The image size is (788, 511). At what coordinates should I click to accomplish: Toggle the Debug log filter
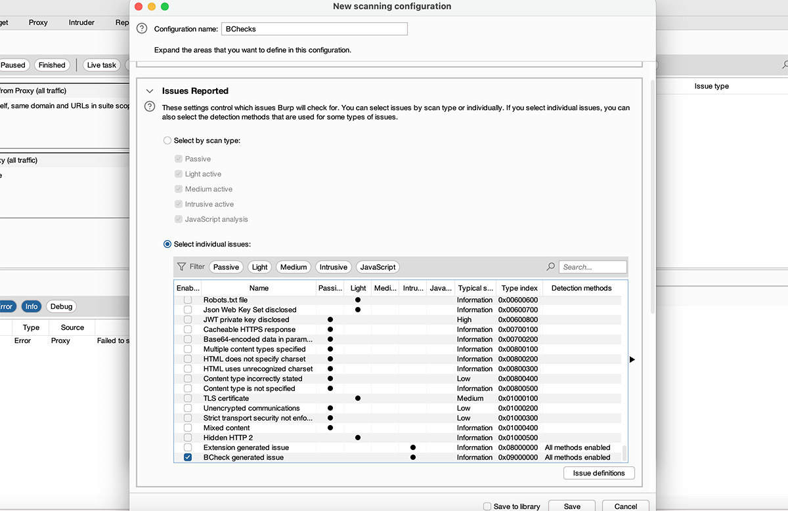pyautogui.click(x=61, y=306)
